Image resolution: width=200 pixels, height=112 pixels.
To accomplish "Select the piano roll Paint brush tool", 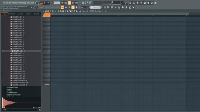I will (x=61, y=11).
